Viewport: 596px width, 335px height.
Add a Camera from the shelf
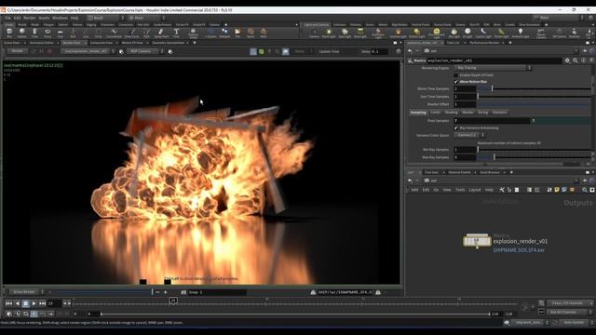(x=314, y=33)
